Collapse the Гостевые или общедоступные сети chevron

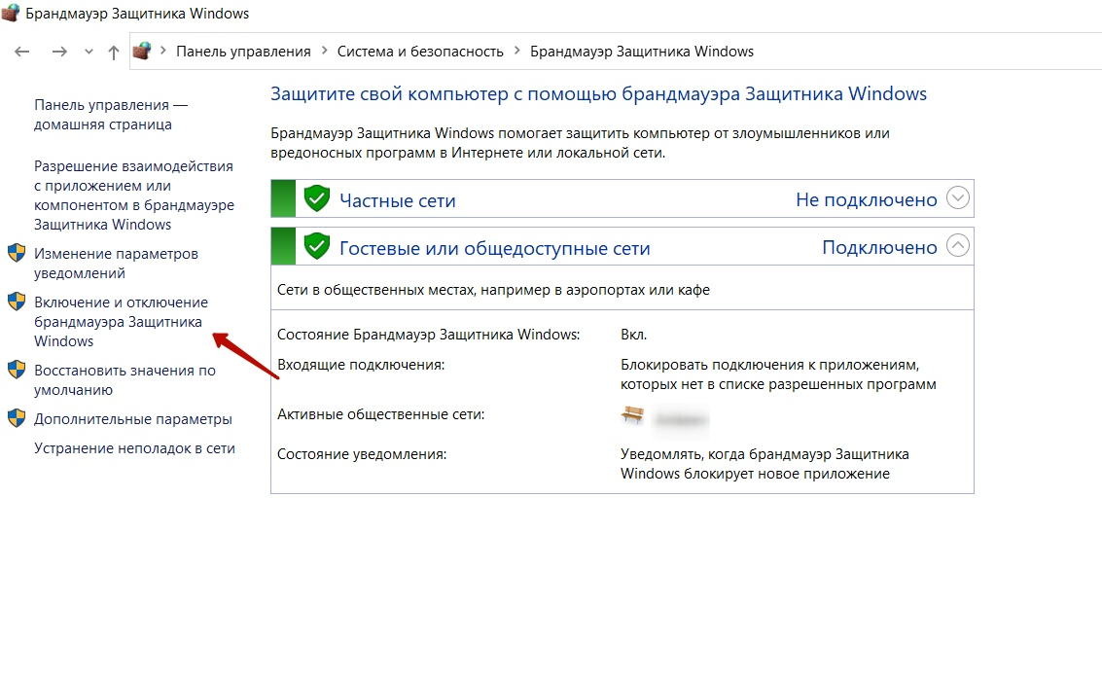(958, 245)
